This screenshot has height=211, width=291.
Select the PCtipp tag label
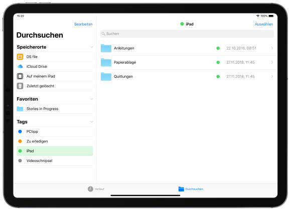point(32,131)
